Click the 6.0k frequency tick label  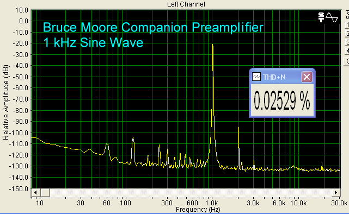[279, 203]
